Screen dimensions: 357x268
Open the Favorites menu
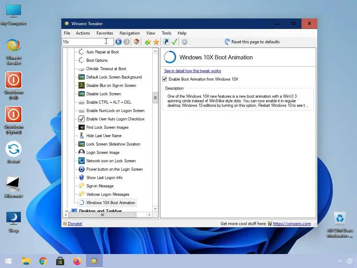105,33
